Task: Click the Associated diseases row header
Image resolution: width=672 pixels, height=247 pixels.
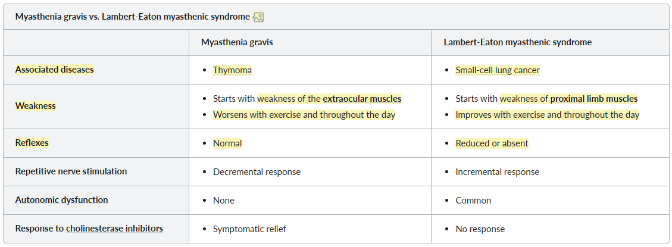Action: [x=54, y=70]
